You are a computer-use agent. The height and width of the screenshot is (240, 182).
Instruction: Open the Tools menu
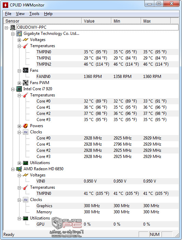(x=34, y=14)
